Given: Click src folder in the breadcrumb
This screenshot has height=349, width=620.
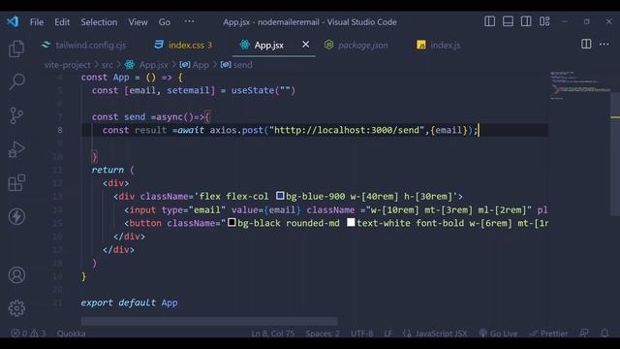Looking at the screenshot, I should click(x=108, y=65).
